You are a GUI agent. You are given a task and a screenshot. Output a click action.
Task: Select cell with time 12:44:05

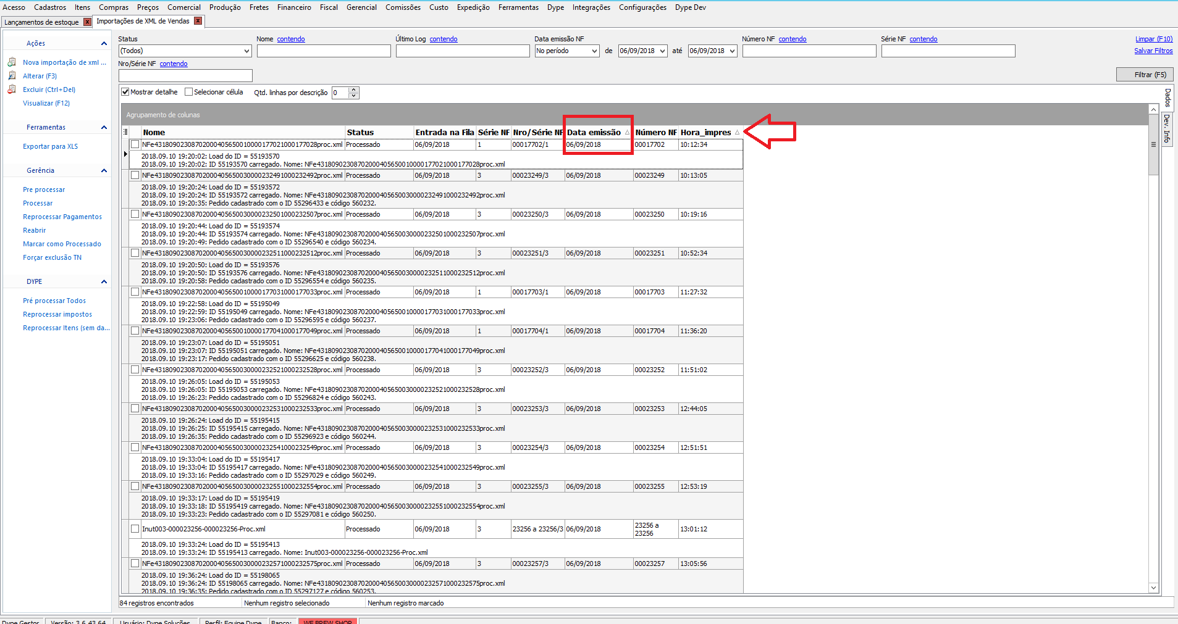coord(710,409)
